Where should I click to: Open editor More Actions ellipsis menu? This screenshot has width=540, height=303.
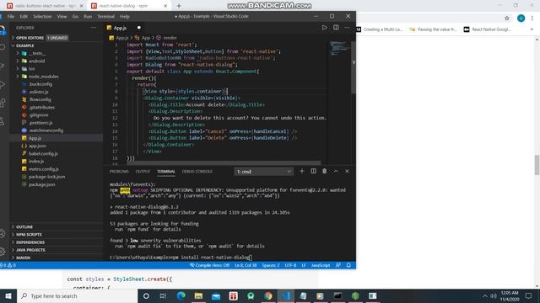coord(347,28)
